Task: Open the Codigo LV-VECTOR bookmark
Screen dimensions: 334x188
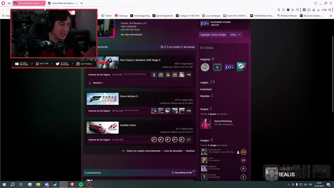Action: coord(188,16)
